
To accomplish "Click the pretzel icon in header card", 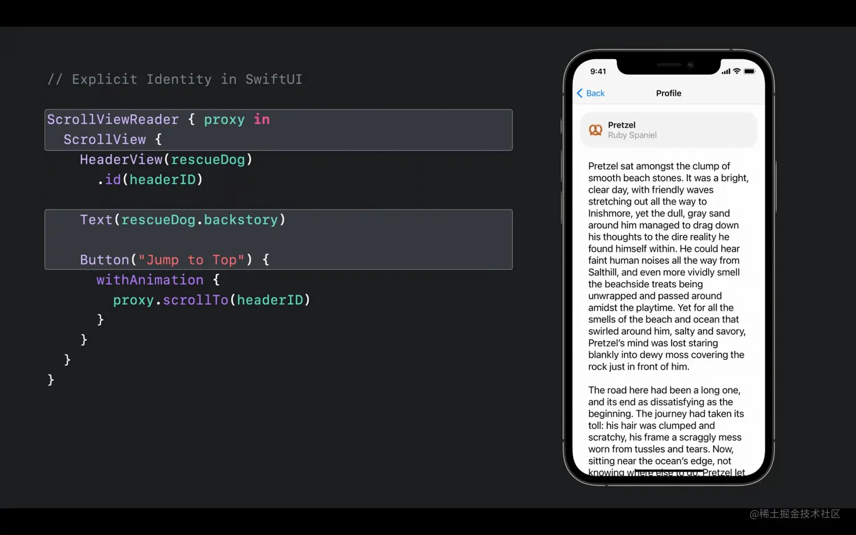I will click(x=595, y=130).
